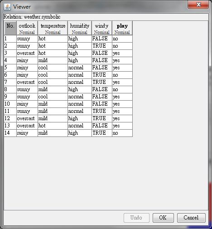
Task: Click the temperature cell in row 9
Action: tap(53, 97)
